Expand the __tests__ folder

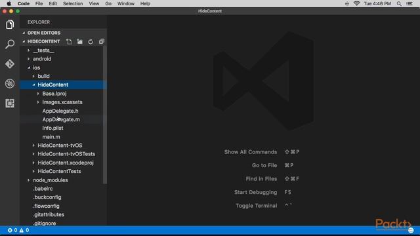click(x=29, y=50)
